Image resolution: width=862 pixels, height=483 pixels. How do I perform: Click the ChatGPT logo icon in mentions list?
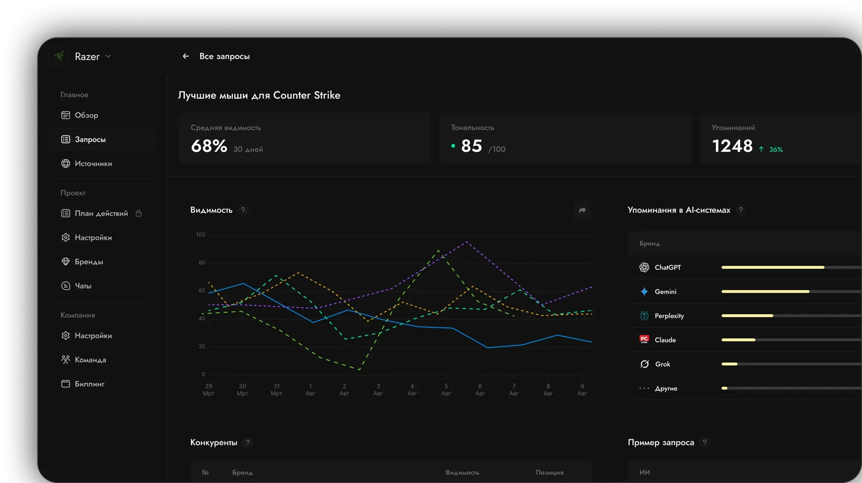point(644,267)
